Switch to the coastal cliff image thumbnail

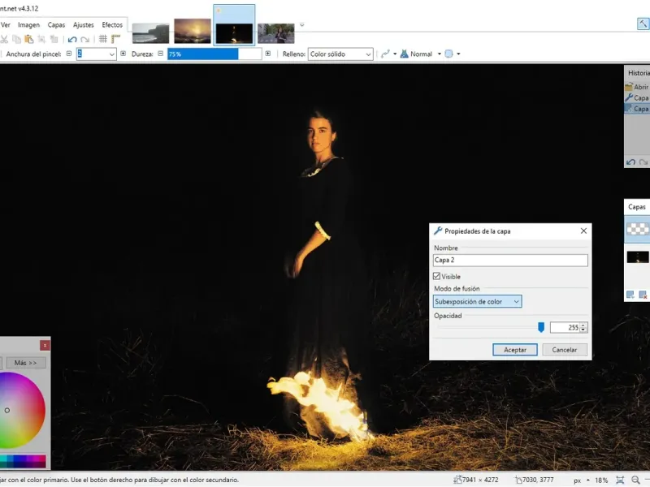tap(150, 33)
